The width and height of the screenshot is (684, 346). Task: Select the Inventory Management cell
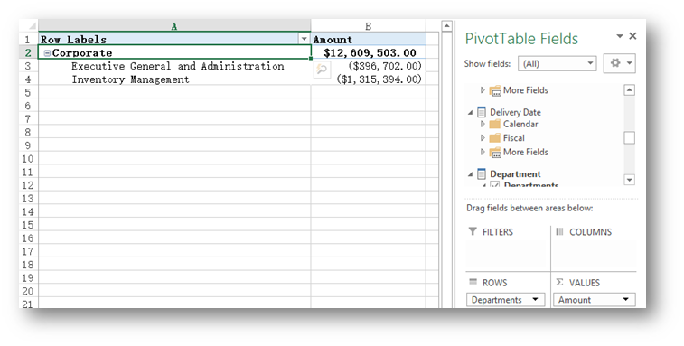point(174,79)
